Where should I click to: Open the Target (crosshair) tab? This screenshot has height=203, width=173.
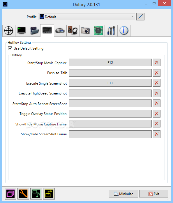click(x=9, y=31)
